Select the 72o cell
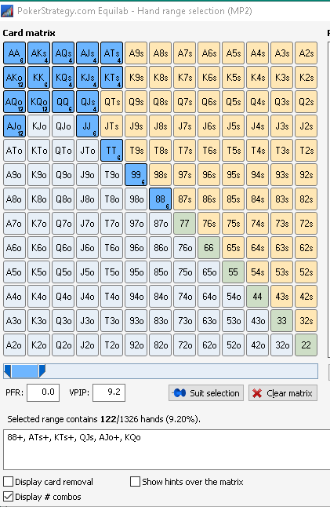Image resolution: width=330 pixels, height=507 pixels. (x=185, y=345)
